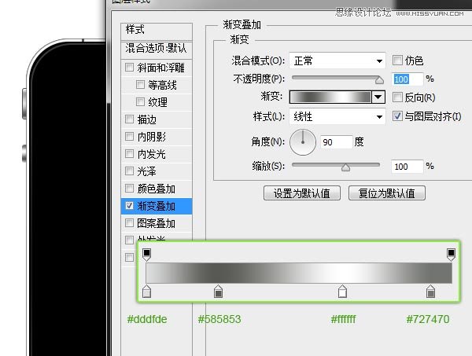Click the 不透明度 value field
The height and width of the screenshot is (356, 472).
click(x=407, y=79)
